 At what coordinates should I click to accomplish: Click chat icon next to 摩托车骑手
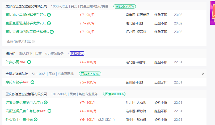pyautogui.click(x=32, y=82)
